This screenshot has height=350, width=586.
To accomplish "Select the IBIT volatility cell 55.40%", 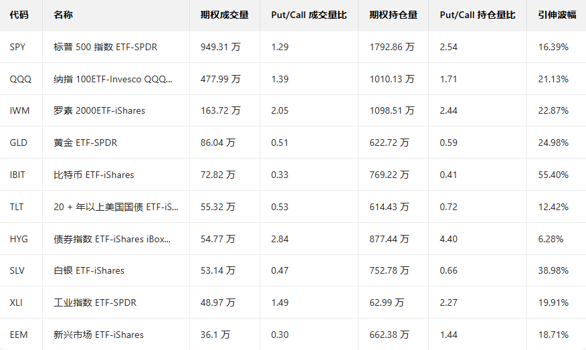I will [553, 175].
